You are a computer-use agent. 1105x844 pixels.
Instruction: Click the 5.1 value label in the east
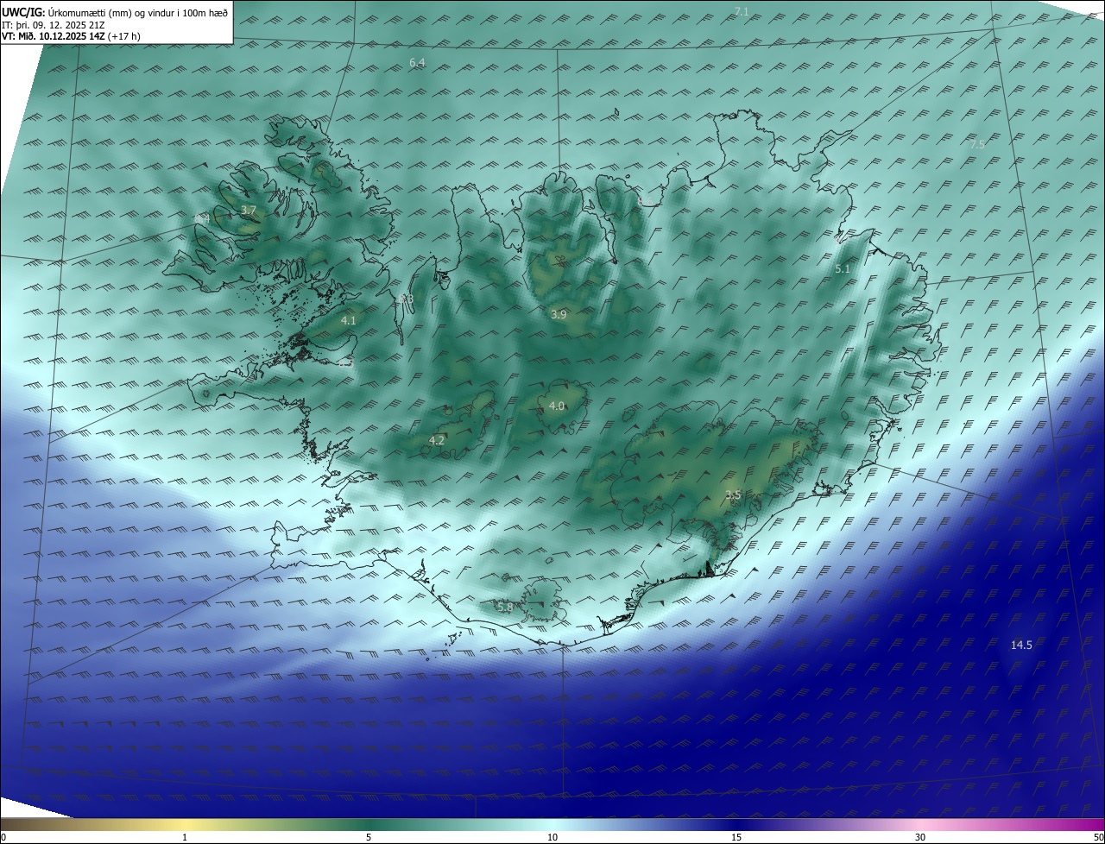(843, 269)
